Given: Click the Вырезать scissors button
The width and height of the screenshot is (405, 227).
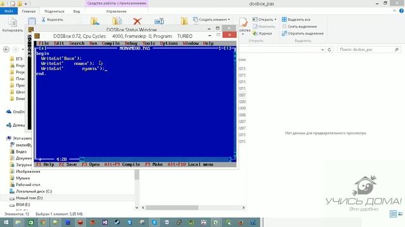Looking at the screenshot, I should coord(53,20).
